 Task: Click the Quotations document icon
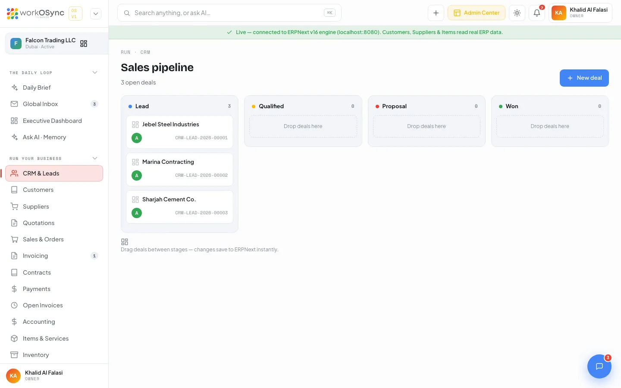[14, 223]
